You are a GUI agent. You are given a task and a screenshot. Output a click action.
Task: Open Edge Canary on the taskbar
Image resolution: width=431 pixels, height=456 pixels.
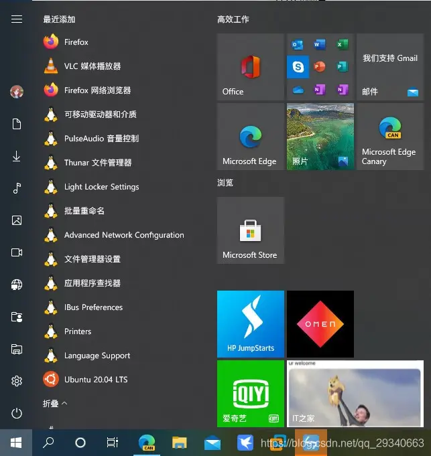click(x=147, y=443)
